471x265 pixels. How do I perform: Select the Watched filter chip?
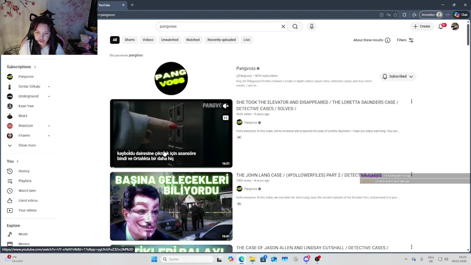(193, 40)
